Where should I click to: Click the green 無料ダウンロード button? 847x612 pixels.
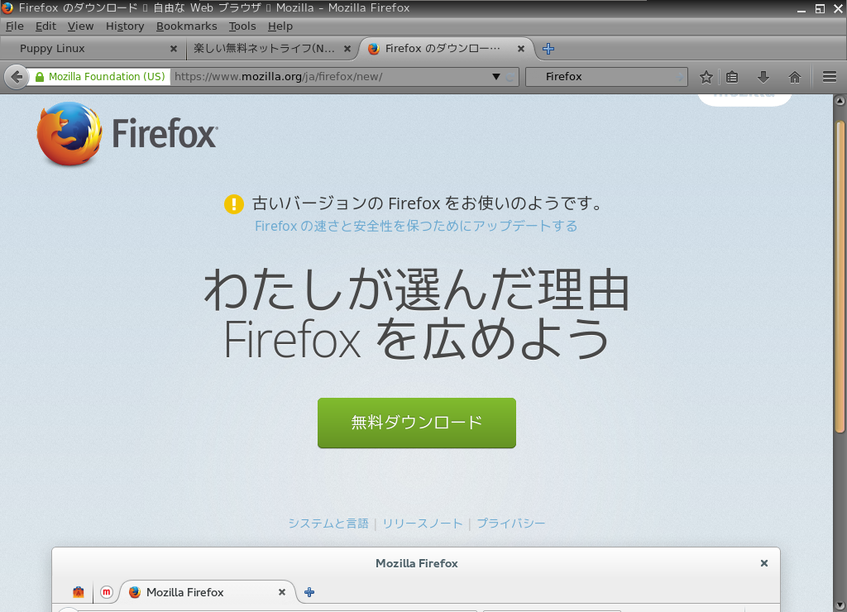pos(417,423)
